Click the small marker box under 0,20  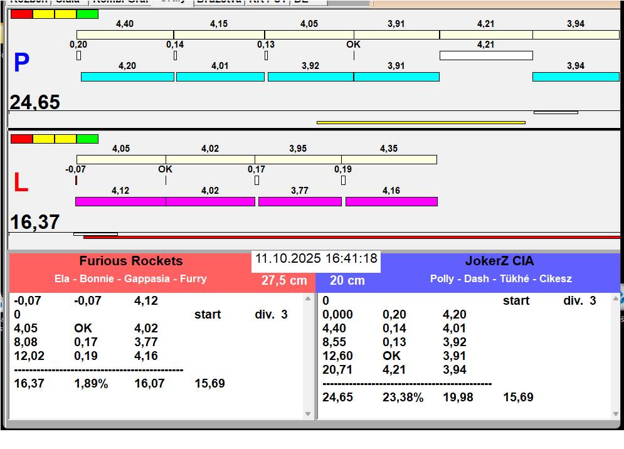tap(78, 56)
